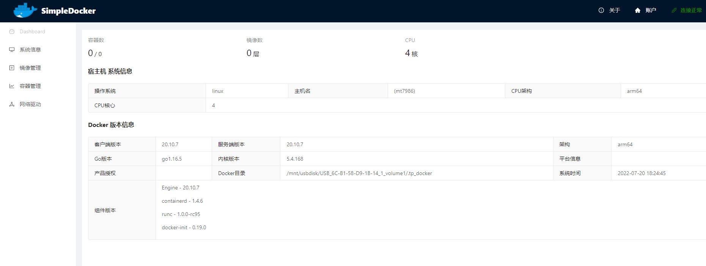Click the Go版本 label cell
The image size is (706, 266).
(x=122, y=159)
